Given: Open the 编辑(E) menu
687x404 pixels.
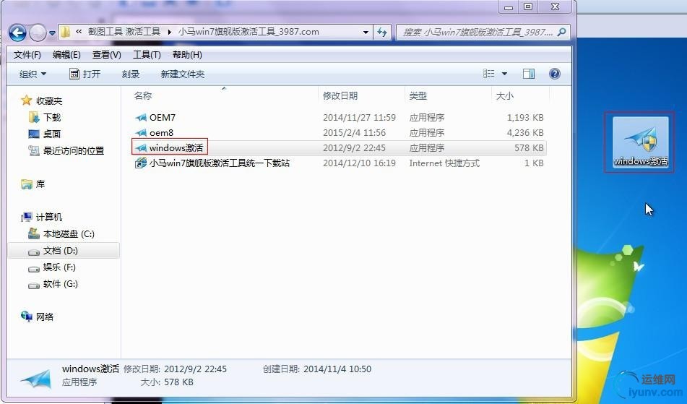Looking at the screenshot, I should (x=66, y=55).
